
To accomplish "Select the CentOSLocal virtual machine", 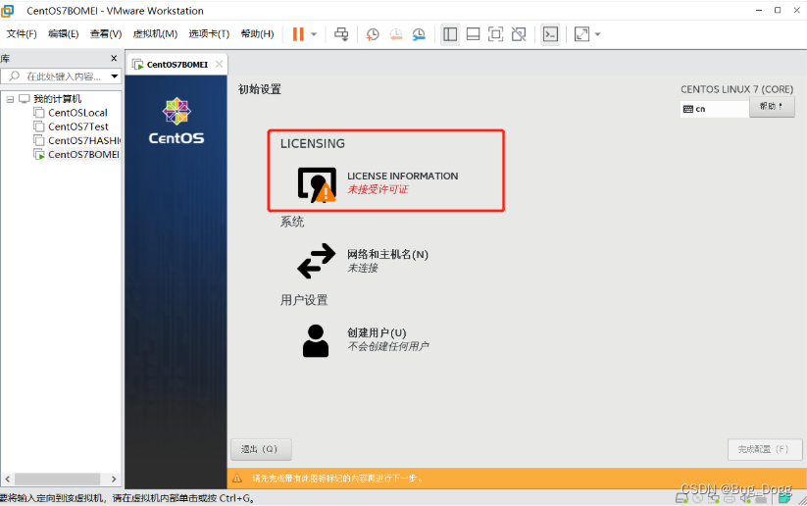I will (77, 113).
